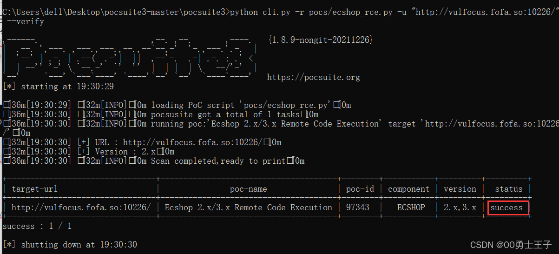
Task: Click 'Scan completed,ready to print' line
Action: [x=154, y=161]
